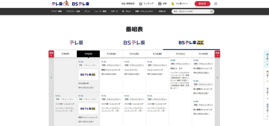Go to next week with 翌週 arrow
The image size is (269, 126).
pos(217,54)
